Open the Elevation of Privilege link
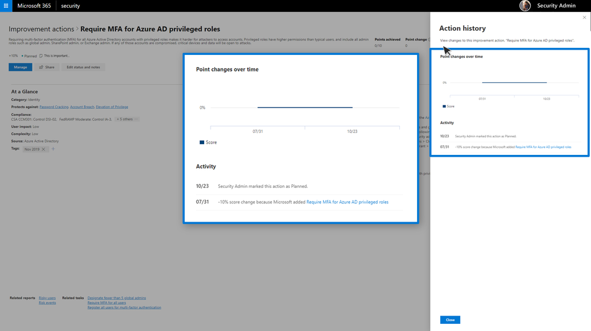 112,107
